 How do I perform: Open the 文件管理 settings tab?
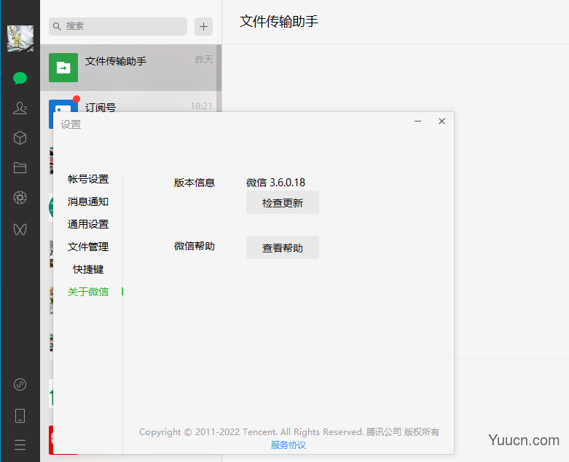(x=88, y=247)
